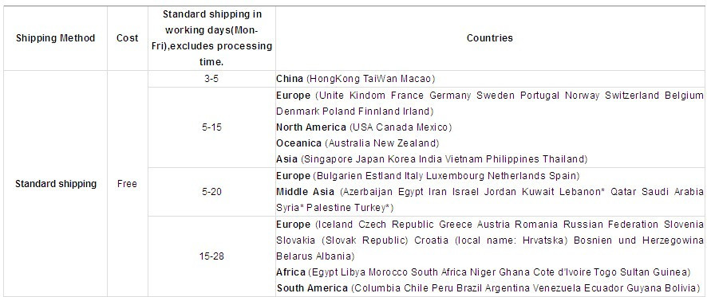Click the Middle Asia countries entry
This screenshot has width=707, height=297.
(490, 200)
